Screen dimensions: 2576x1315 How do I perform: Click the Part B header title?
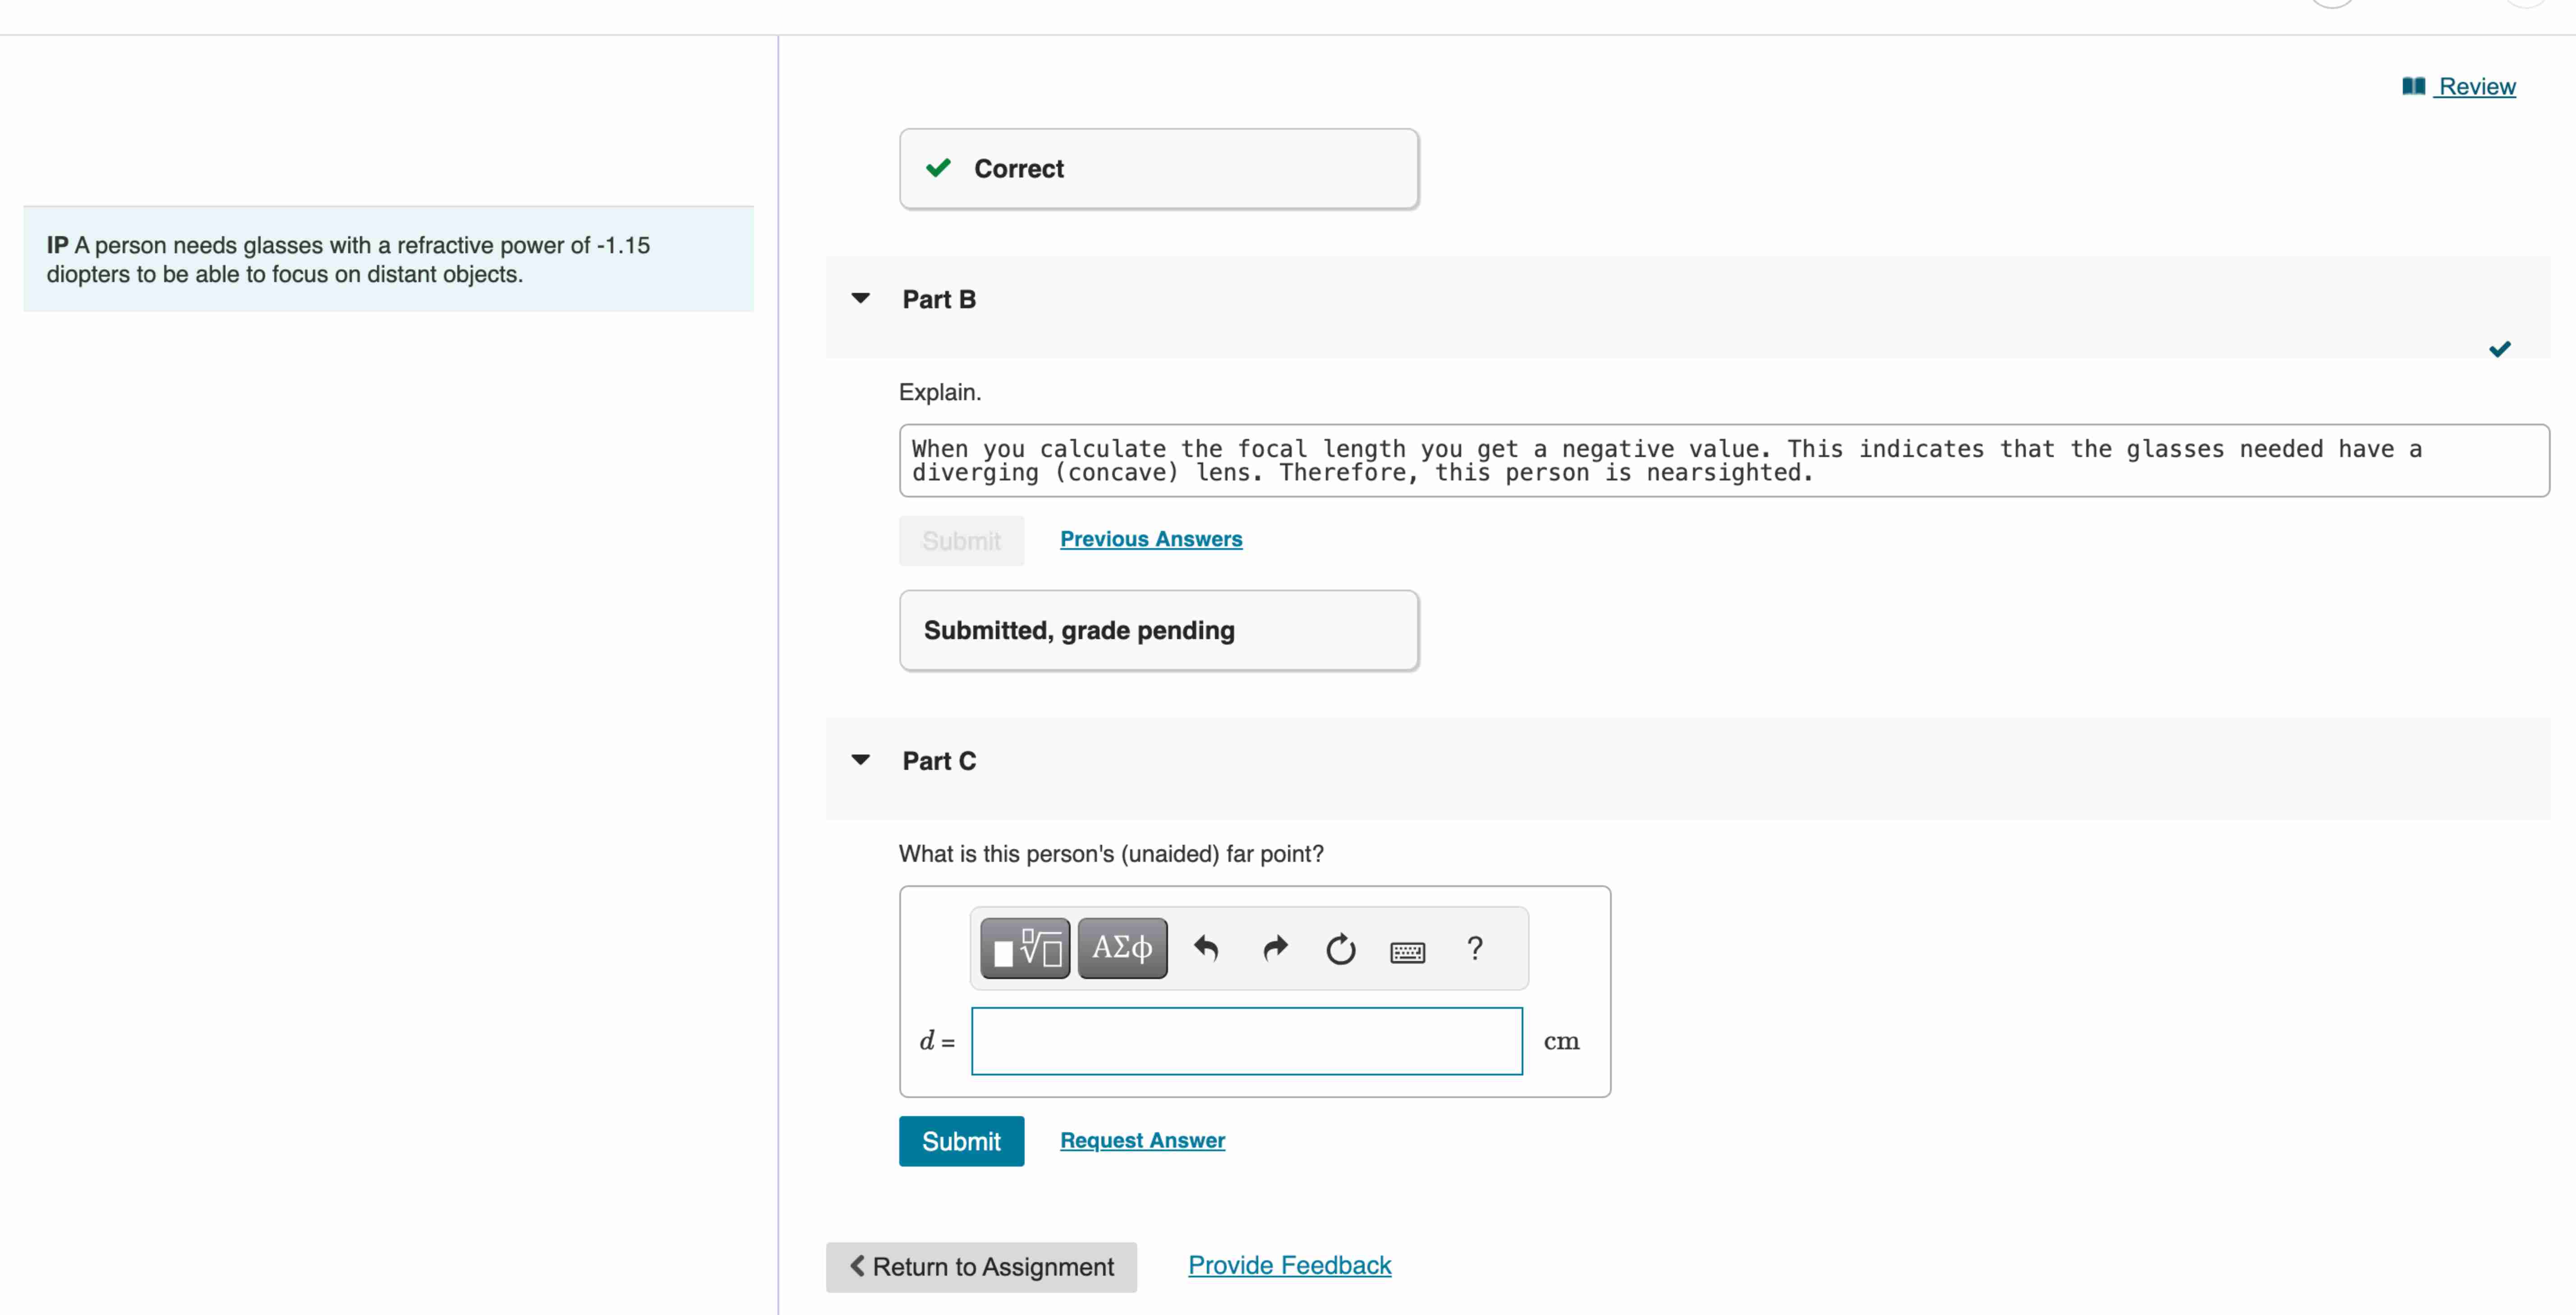click(938, 300)
